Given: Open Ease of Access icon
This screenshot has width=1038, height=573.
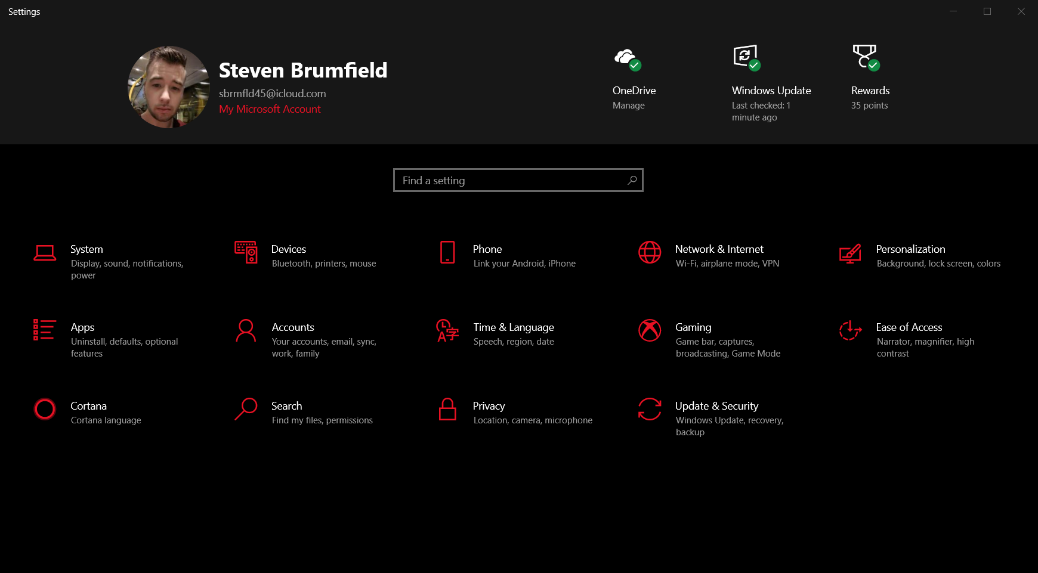Looking at the screenshot, I should point(850,330).
